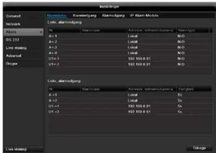Select alarm output row U1->2
This screenshot has height=153, width=216.
click(x=130, y=112)
